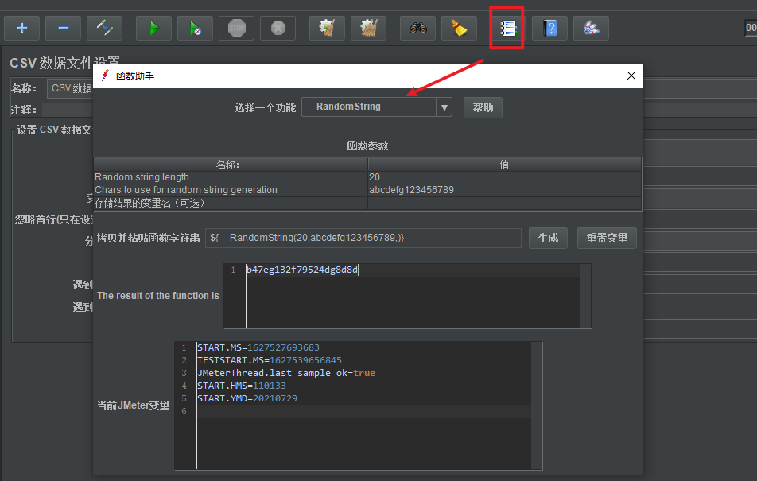Start test with no pauses icon
Viewport: 757px width, 481px height.
pos(195,28)
